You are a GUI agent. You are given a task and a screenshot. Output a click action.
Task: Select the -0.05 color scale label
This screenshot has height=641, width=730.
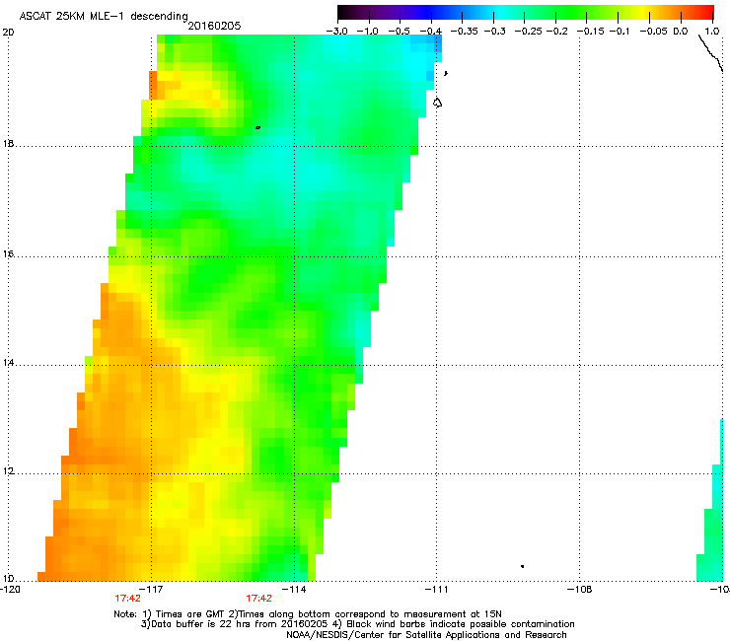654,32
